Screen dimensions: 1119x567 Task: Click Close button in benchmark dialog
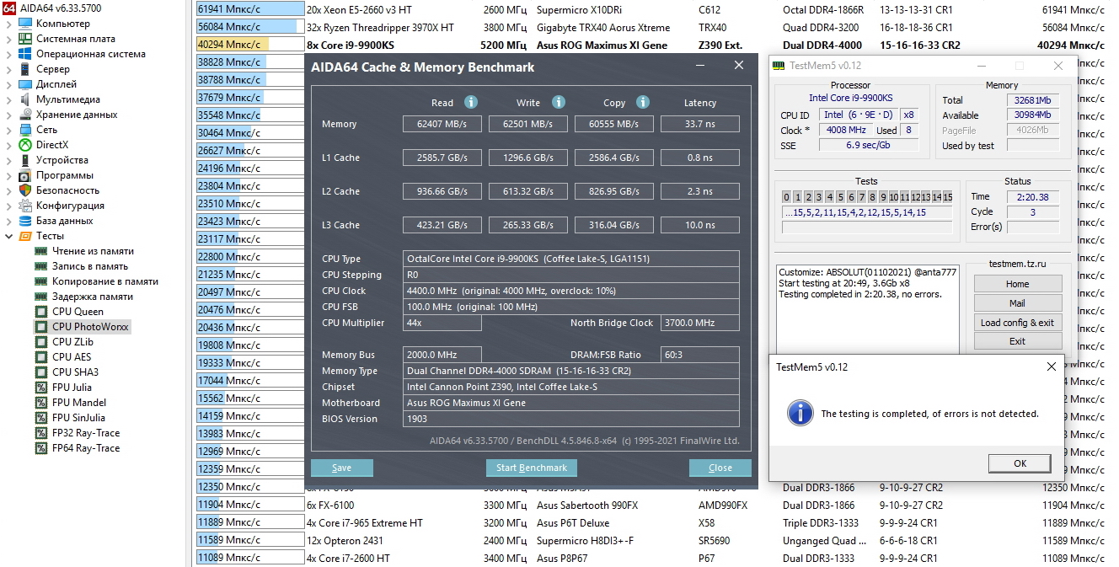(x=720, y=468)
